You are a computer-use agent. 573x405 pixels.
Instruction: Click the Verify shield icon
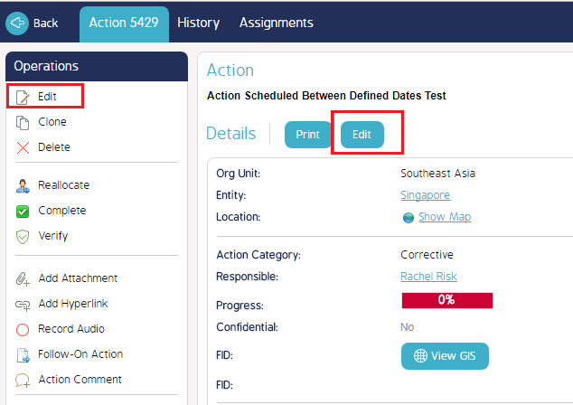coord(23,237)
